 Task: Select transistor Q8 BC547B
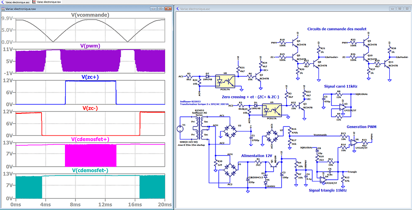(316, 63)
